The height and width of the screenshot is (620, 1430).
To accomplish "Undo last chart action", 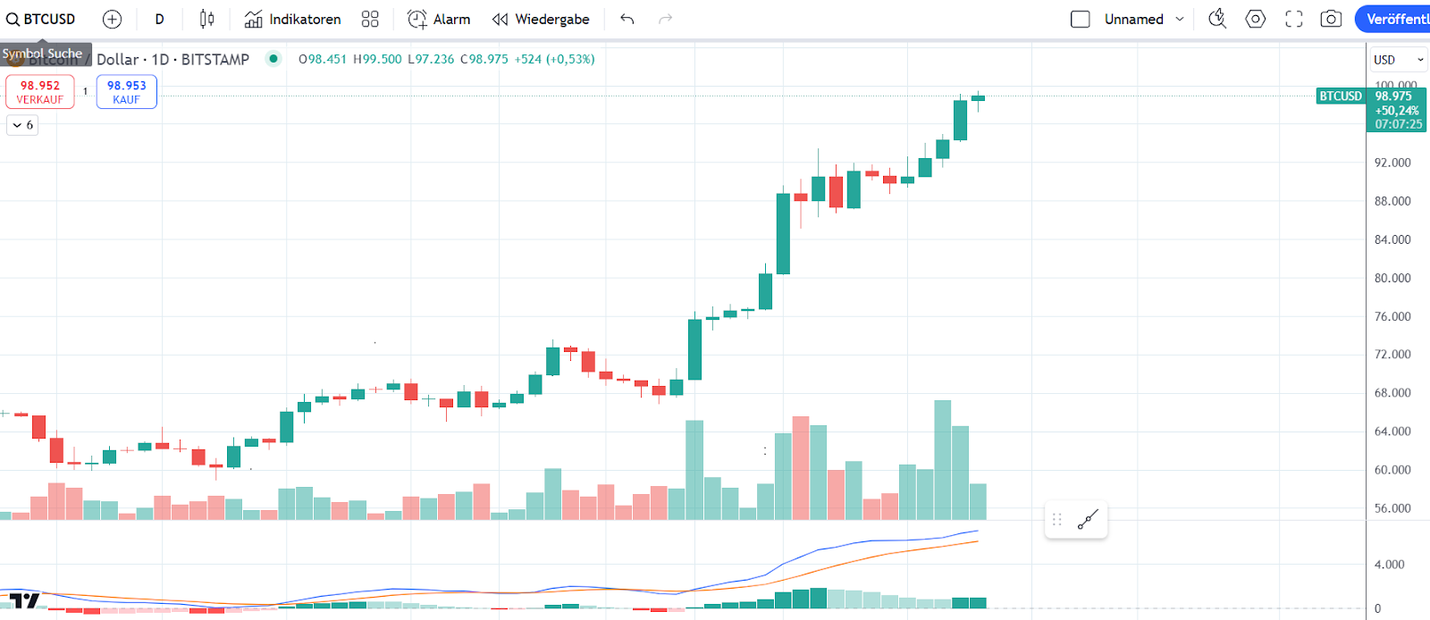I will pos(627,19).
